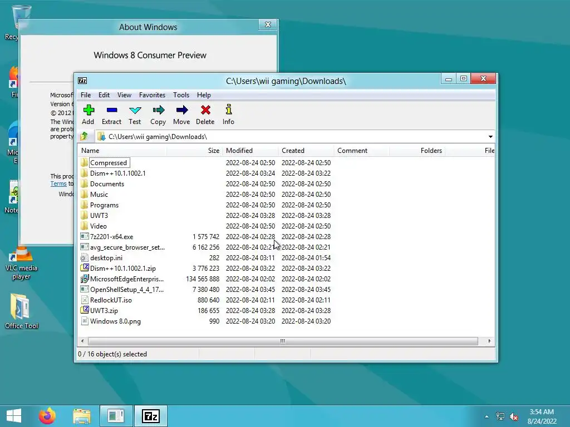Open VLC media player desktop shortcut

[21, 264]
